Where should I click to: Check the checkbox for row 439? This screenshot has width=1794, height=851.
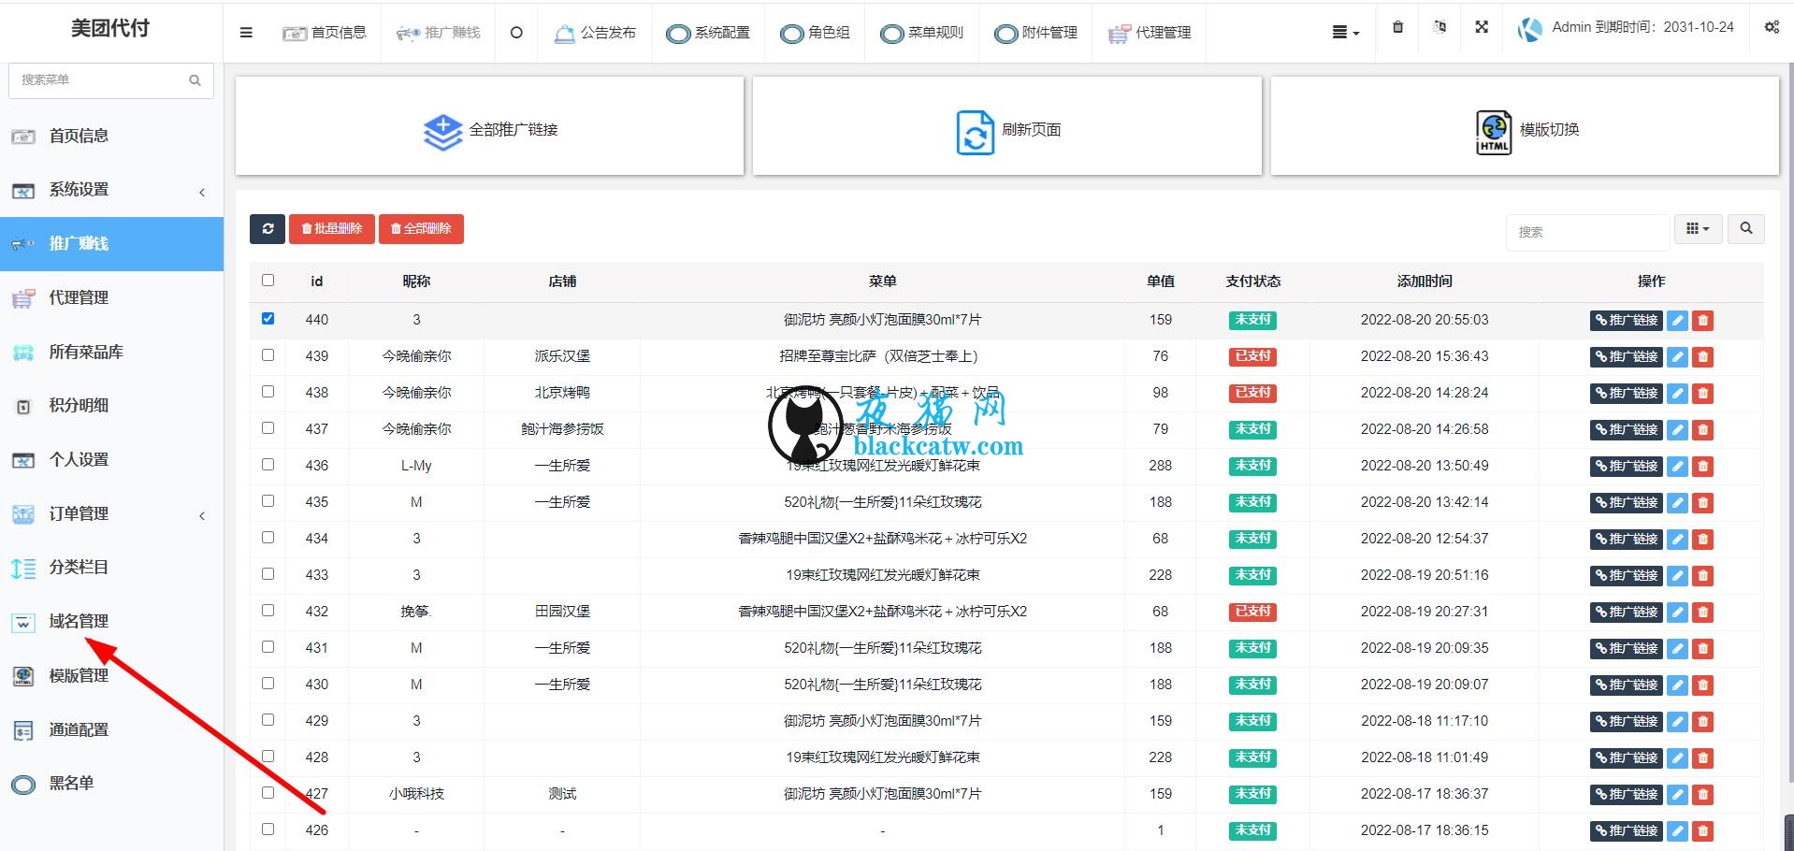[x=268, y=355]
